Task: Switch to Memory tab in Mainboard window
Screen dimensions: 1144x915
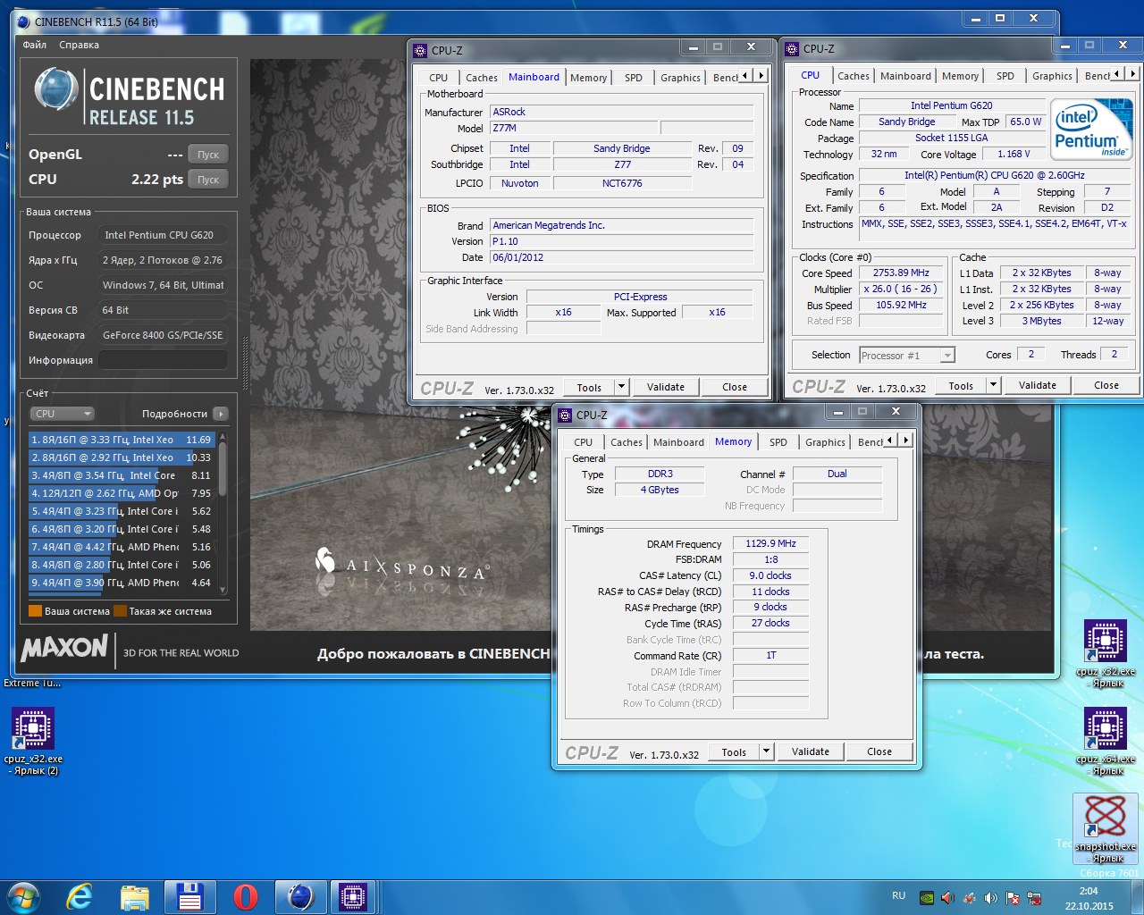Action: pos(589,78)
